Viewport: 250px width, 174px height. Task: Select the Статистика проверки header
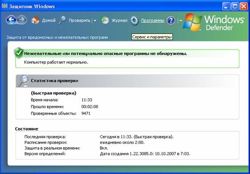54,81
